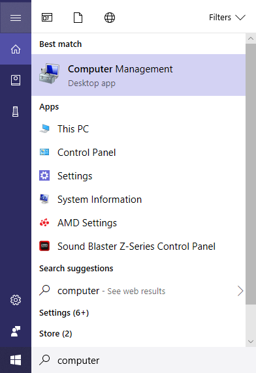Click the Control Panel icon
256x373 pixels.
point(44,152)
